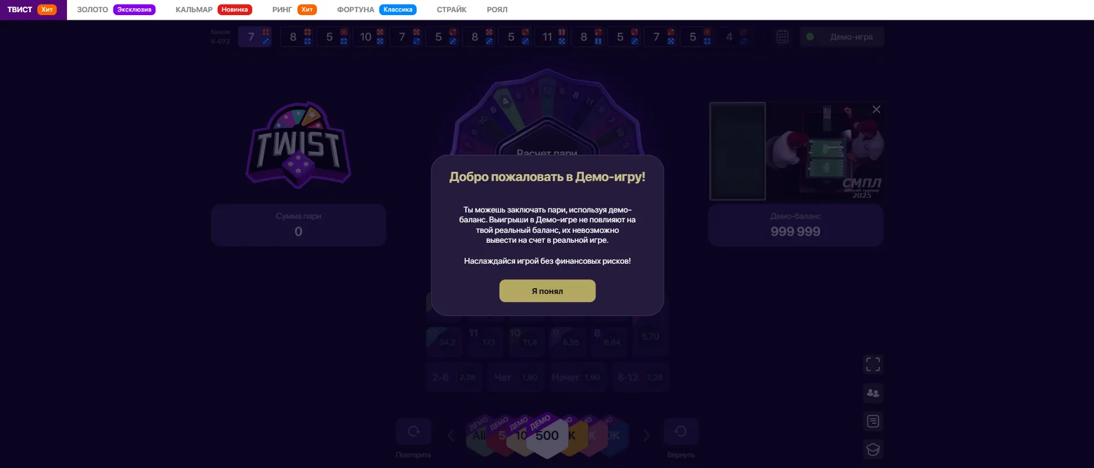
Task: Open the calendar results icon
Action: 783,37
